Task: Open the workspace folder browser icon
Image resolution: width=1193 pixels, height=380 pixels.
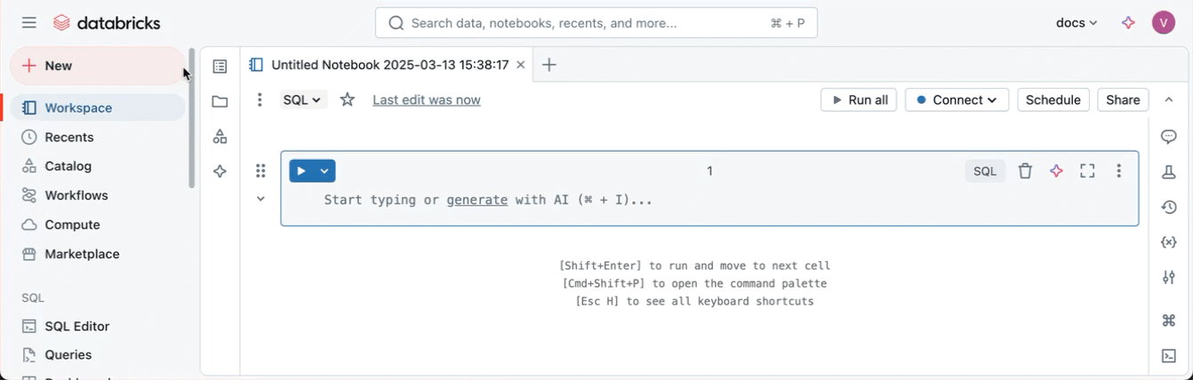Action: (x=220, y=101)
